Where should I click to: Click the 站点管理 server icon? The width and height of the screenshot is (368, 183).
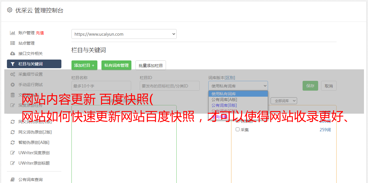tap(12, 43)
